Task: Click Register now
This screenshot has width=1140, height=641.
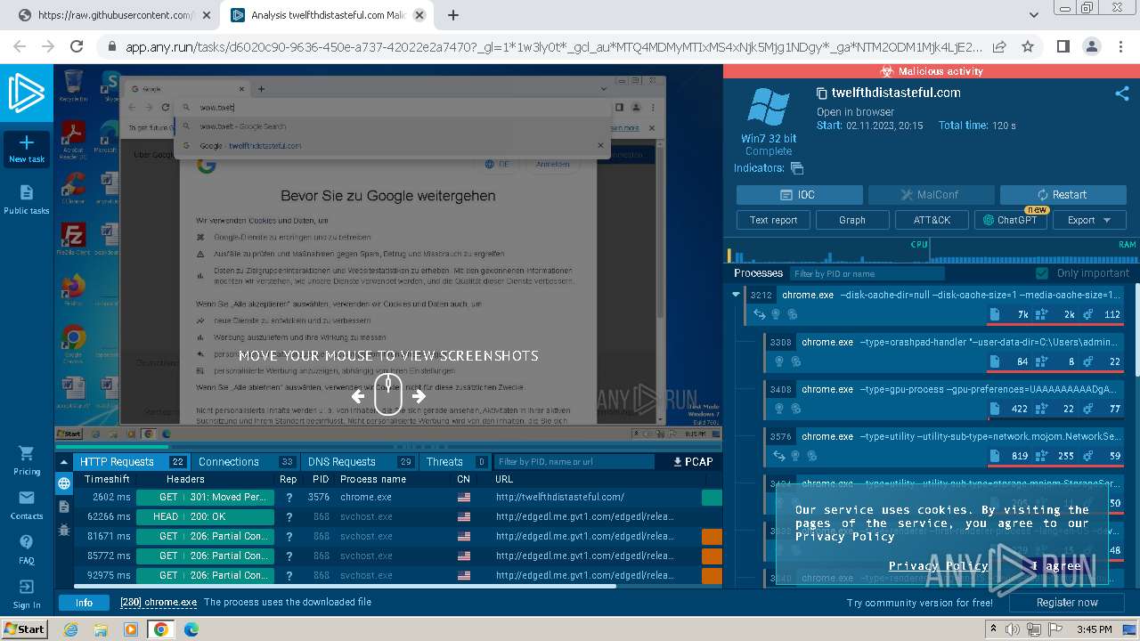Action: (x=1067, y=603)
